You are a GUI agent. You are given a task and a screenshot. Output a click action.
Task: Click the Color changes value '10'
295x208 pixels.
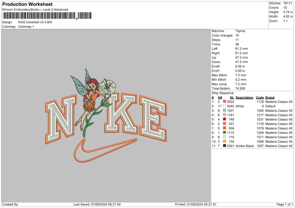click(x=237, y=35)
